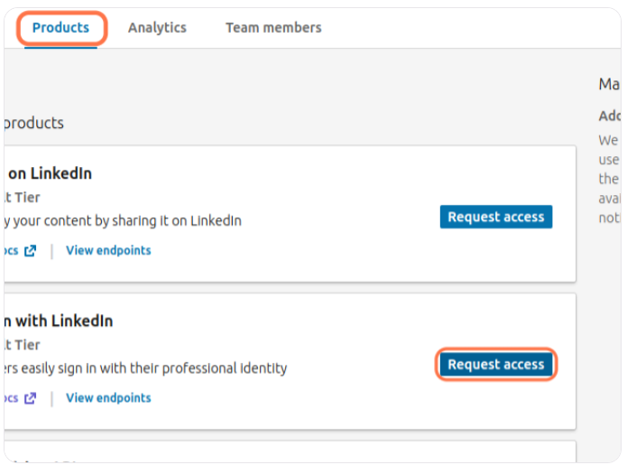Select the Sign In with LinkedIn product title
Screen dimensions: 627x465
(60, 321)
